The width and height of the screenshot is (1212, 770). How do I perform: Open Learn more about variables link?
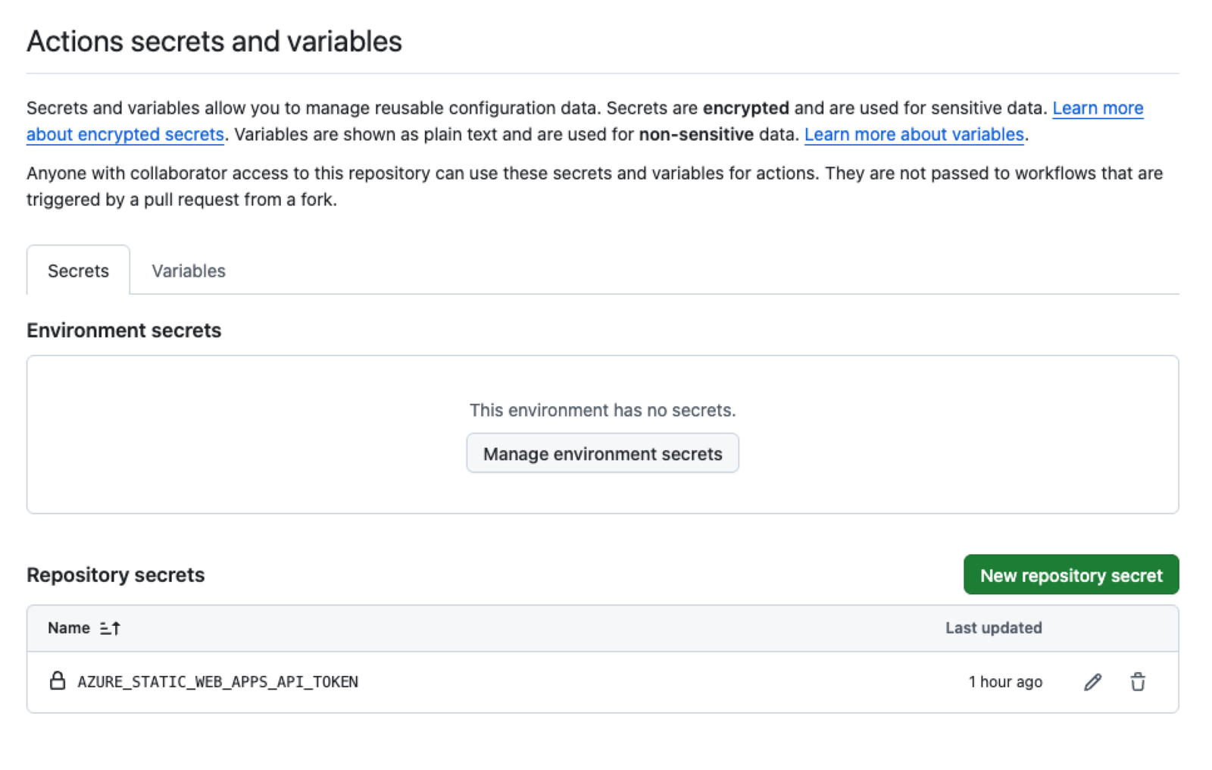point(914,134)
